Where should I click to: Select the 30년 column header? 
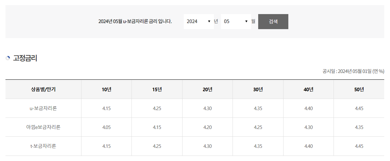click(x=258, y=89)
